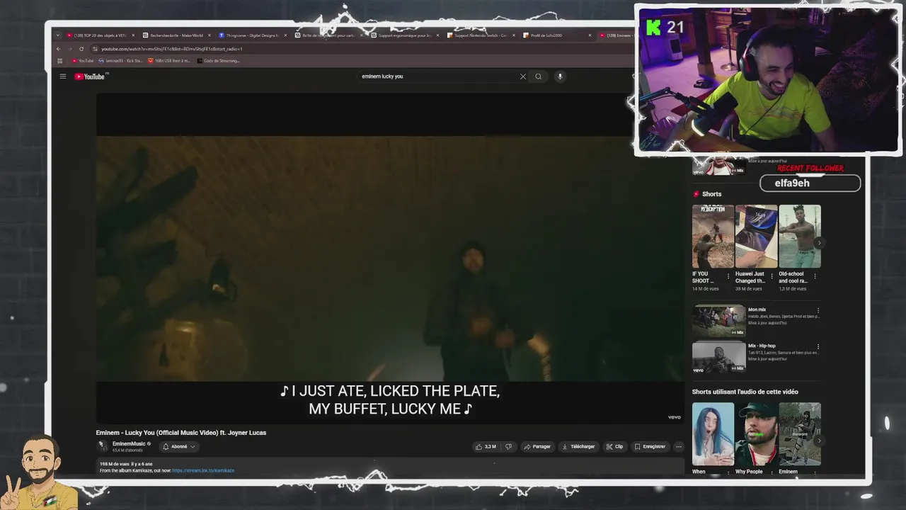Open options for 'IF YOU SHOOT' short
The width and height of the screenshot is (906, 510).
pyautogui.click(x=728, y=276)
